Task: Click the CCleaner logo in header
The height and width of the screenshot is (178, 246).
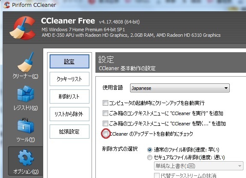Action: (22, 28)
